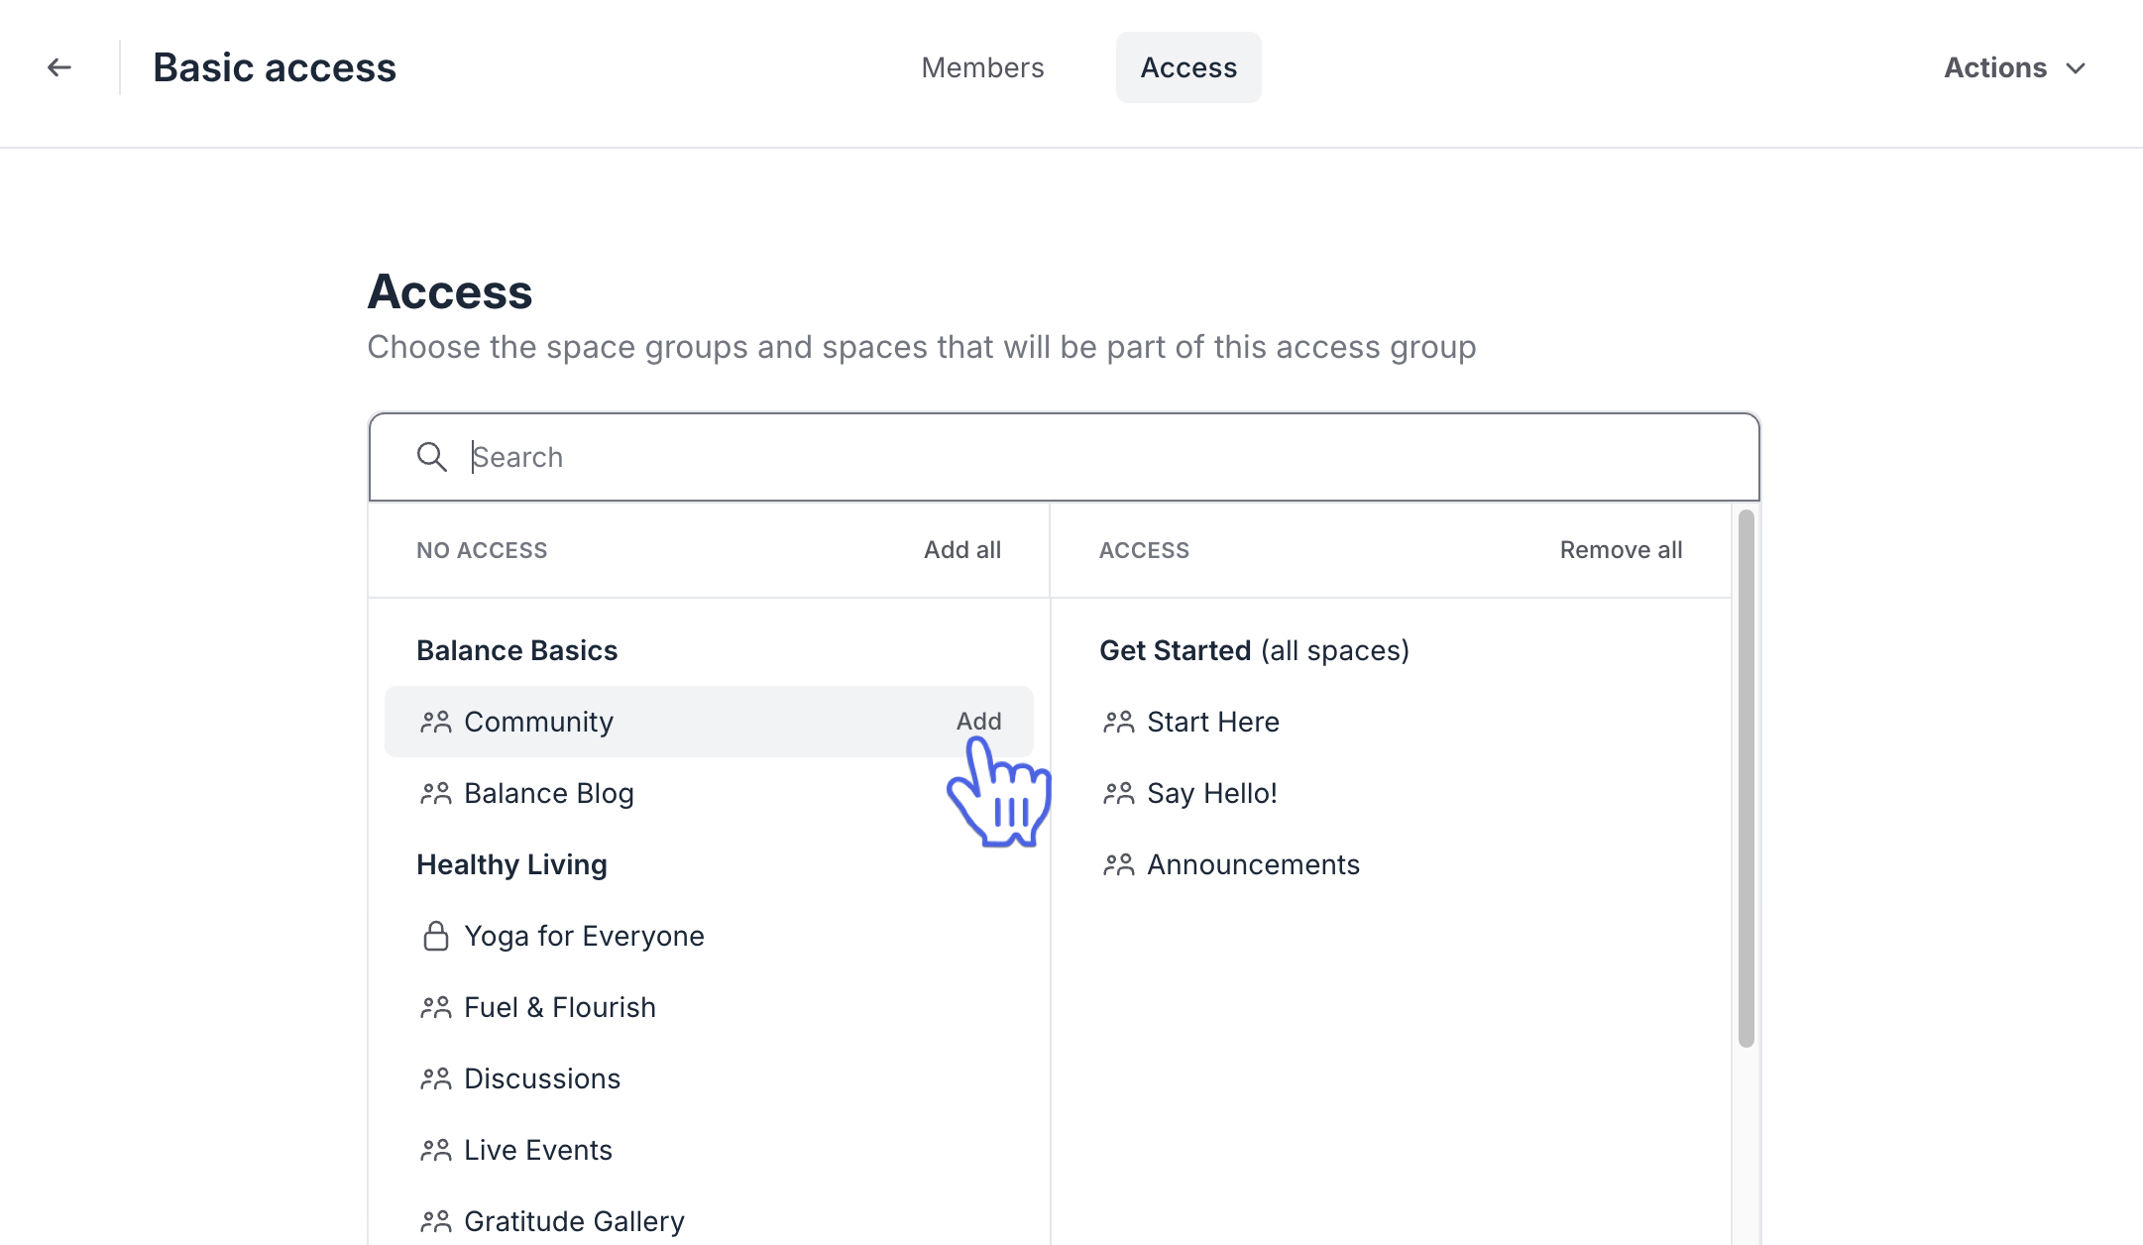Select the Access tab
This screenshot has height=1245, width=2143.
[1188, 66]
